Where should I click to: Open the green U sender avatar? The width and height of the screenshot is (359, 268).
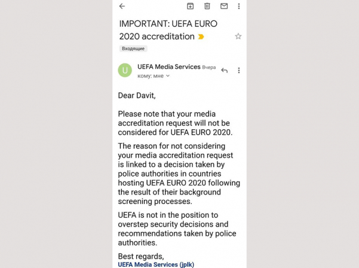tap(125, 70)
